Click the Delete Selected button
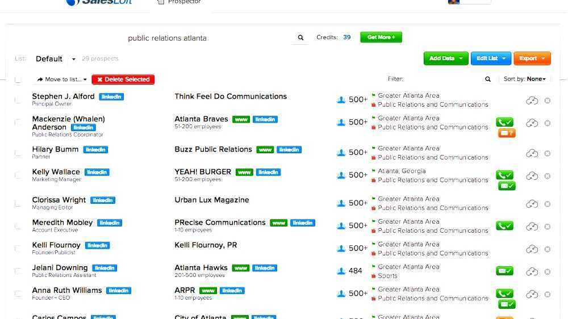Image resolution: width=568 pixels, height=319 pixels. (123, 79)
